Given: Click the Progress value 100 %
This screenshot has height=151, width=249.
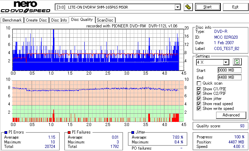Looking at the screenshot, I should tap(239, 137).
